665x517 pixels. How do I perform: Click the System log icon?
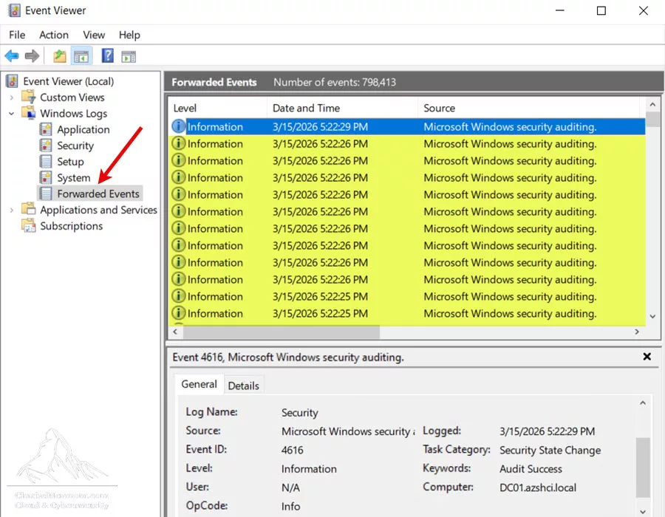click(45, 177)
